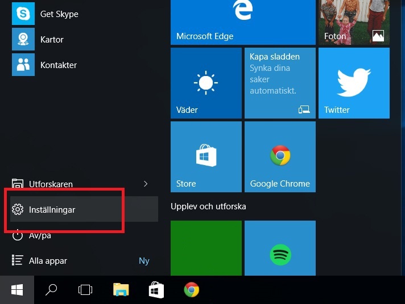Expand the Utforskaren chevron arrow
The width and height of the screenshot is (405, 304).
[146, 184]
